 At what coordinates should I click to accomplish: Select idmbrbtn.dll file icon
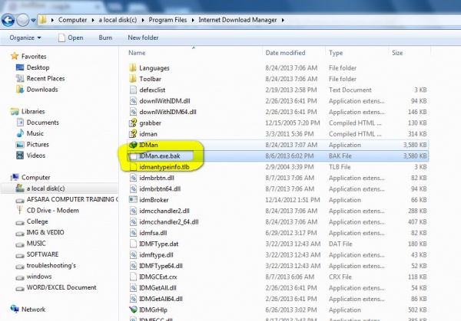[x=133, y=178]
